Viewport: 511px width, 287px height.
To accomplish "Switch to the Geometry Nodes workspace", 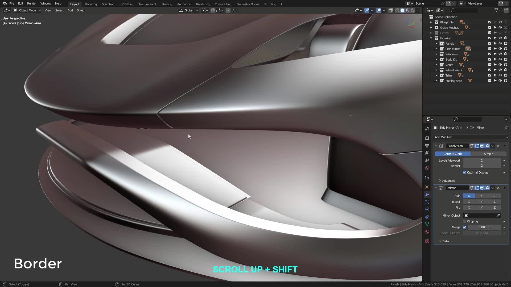I will [248, 4].
